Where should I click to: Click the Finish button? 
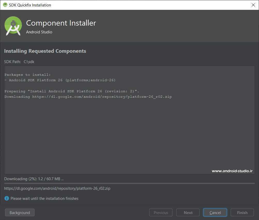pos(242,213)
